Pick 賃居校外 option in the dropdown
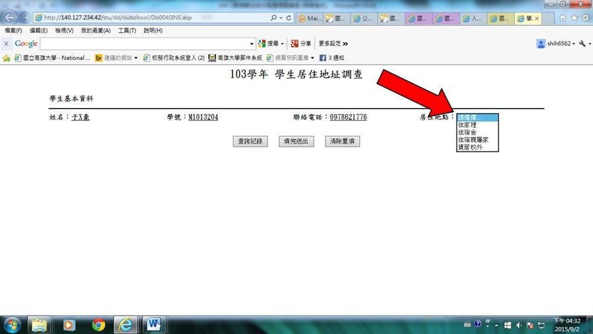Image resolution: width=593 pixels, height=334 pixels. tap(470, 148)
